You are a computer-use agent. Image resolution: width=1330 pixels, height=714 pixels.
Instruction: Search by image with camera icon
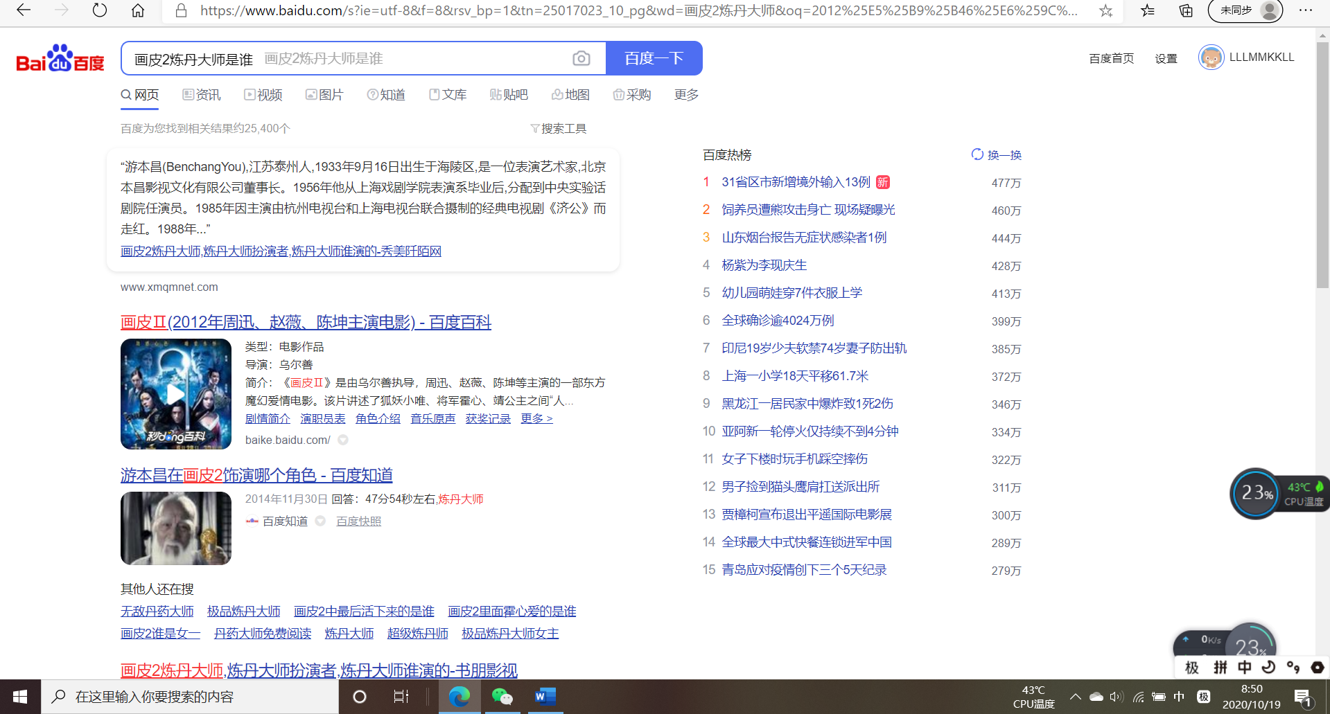click(581, 58)
